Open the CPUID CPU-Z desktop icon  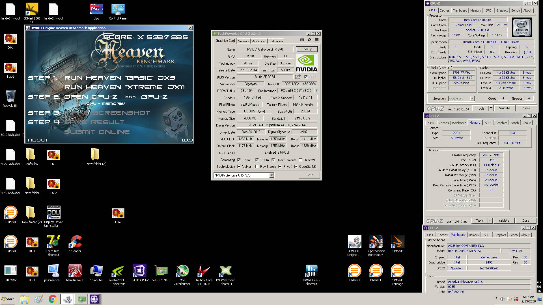pyautogui.click(x=139, y=273)
